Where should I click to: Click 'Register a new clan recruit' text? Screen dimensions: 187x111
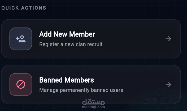click(x=71, y=44)
